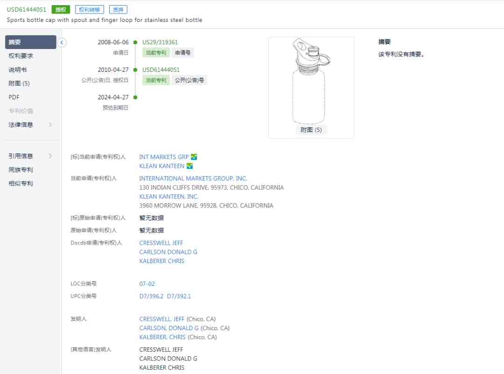Click the 附图 (5) label under the drawing
Viewport: 504px width, 374px height.
311,130
